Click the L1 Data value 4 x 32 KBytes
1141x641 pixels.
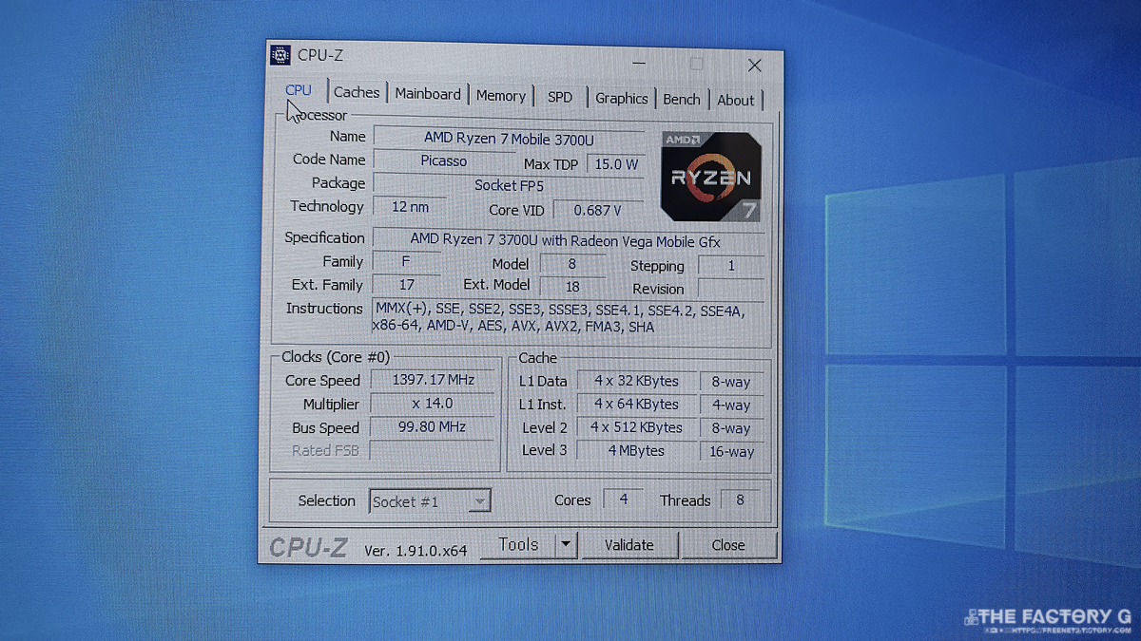[x=637, y=381]
